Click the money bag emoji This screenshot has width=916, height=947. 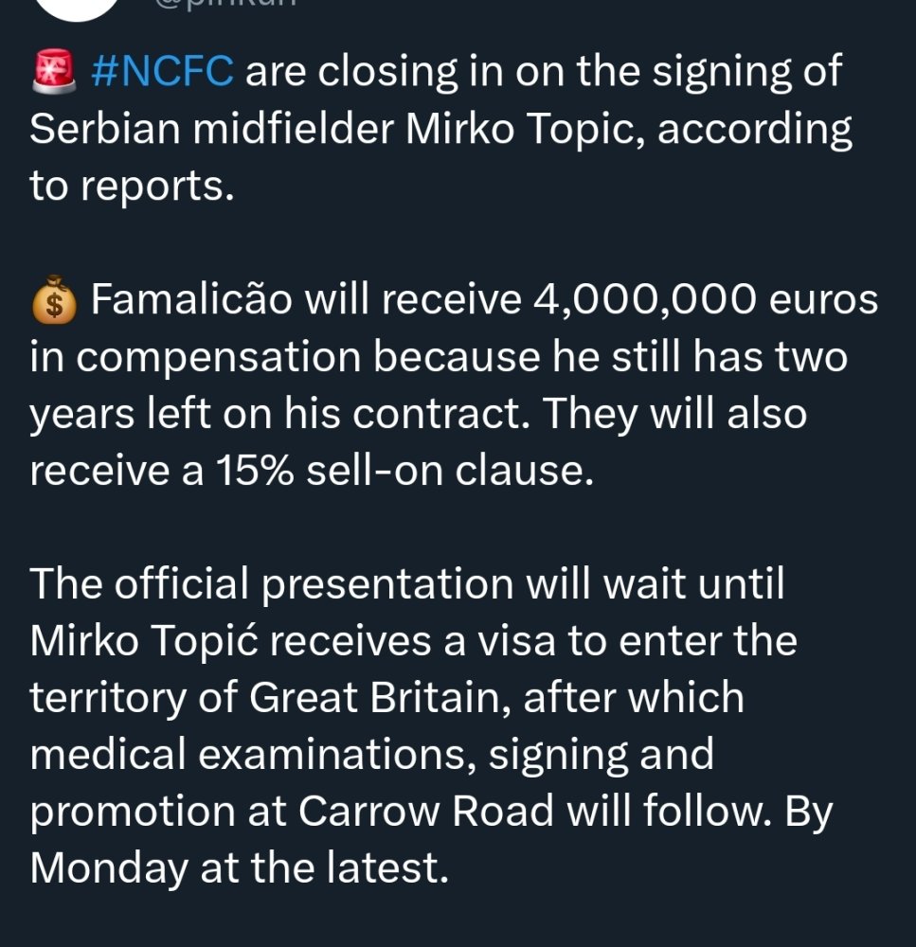(x=54, y=300)
